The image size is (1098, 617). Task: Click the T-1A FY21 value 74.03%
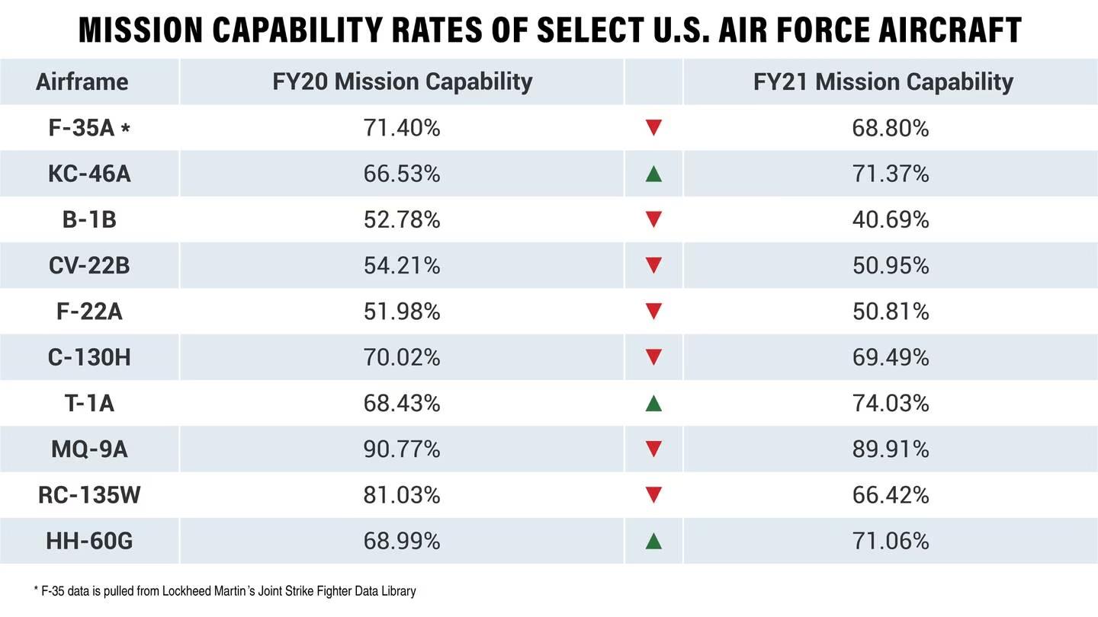point(890,403)
